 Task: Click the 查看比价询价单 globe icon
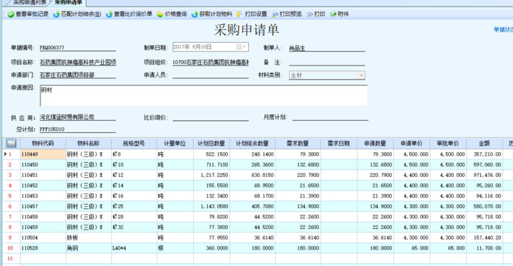(x=109, y=14)
